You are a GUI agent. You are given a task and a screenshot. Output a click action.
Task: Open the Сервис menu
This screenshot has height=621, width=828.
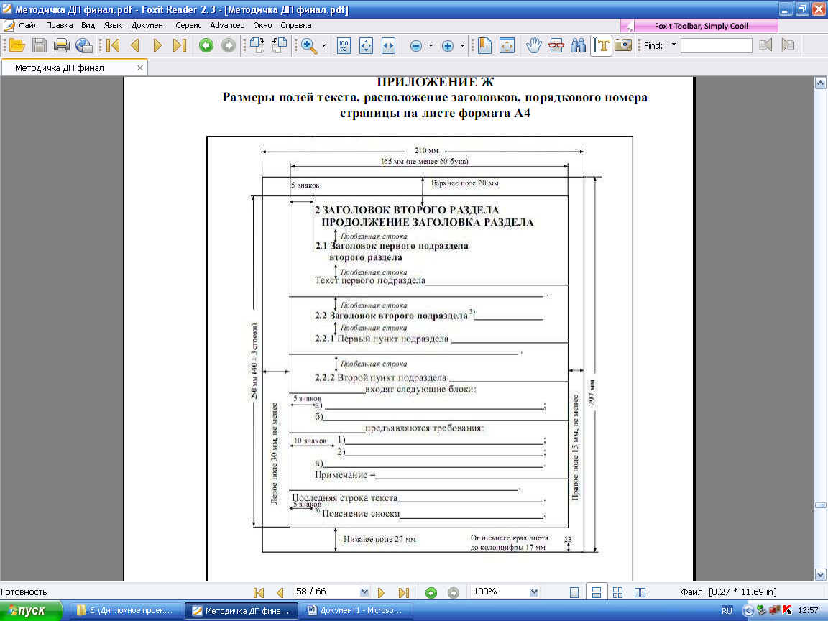click(188, 25)
